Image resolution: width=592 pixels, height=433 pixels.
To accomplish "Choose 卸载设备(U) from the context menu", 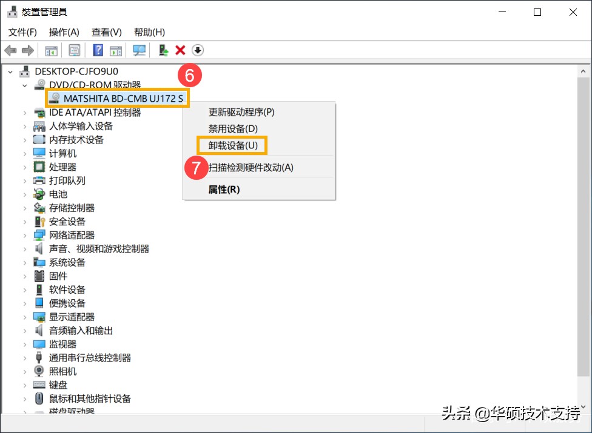I will (232, 145).
